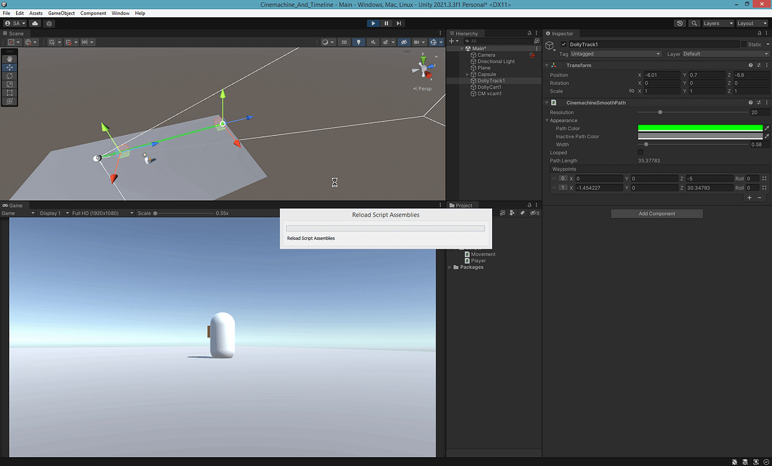This screenshot has height=466, width=772.
Task: Switch to the Game tab
Action: click(13, 205)
